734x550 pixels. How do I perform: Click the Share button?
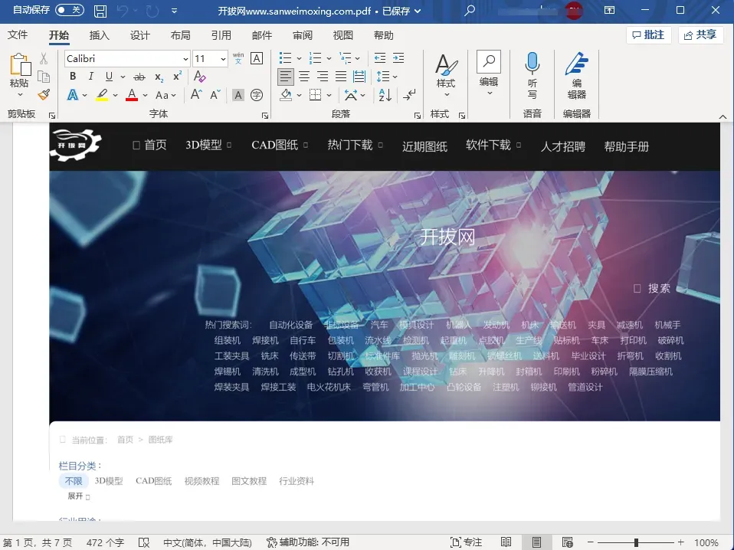(x=700, y=35)
